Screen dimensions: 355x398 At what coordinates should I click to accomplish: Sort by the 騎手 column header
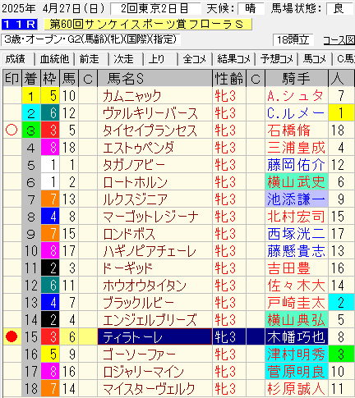(297, 79)
